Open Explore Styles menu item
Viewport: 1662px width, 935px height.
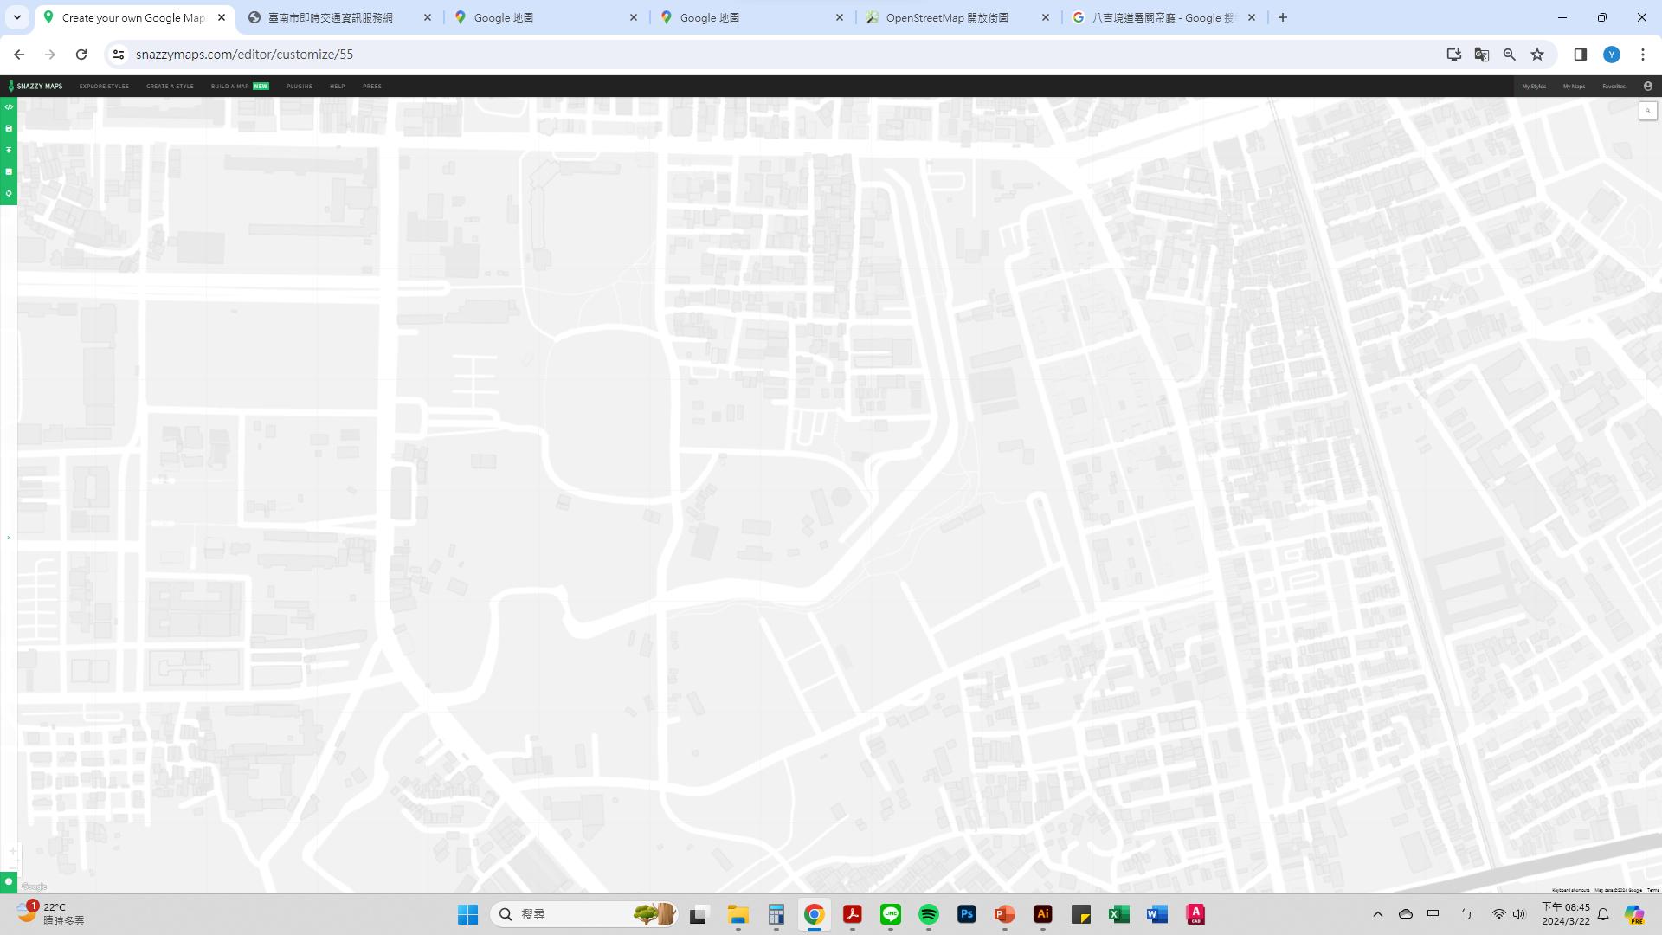104,86
